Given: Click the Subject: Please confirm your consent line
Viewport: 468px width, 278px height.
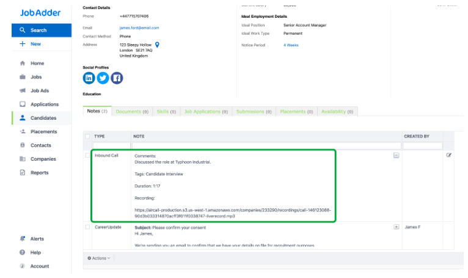Looking at the screenshot, I should click(x=170, y=227).
